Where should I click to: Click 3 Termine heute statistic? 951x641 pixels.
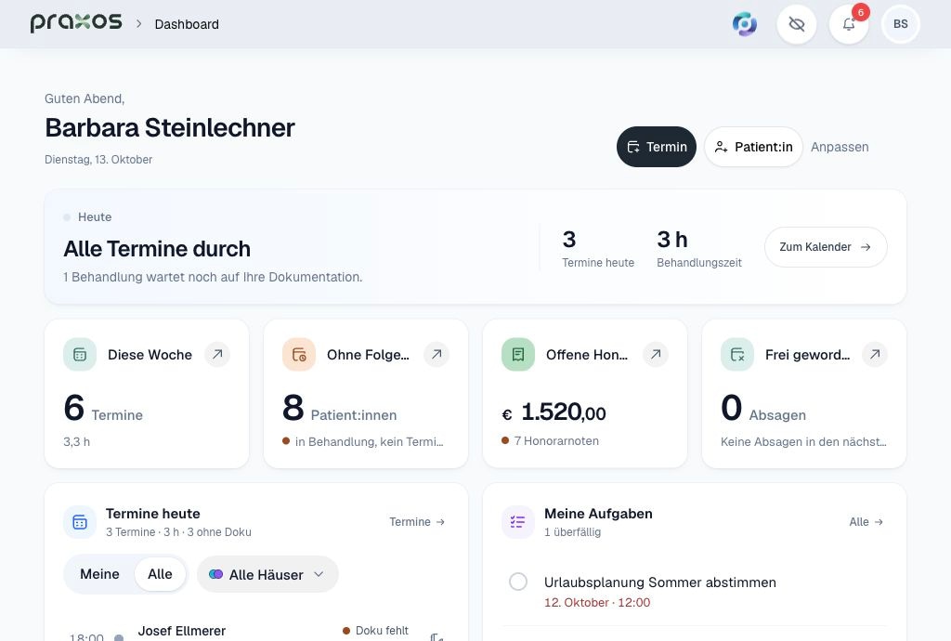point(598,247)
